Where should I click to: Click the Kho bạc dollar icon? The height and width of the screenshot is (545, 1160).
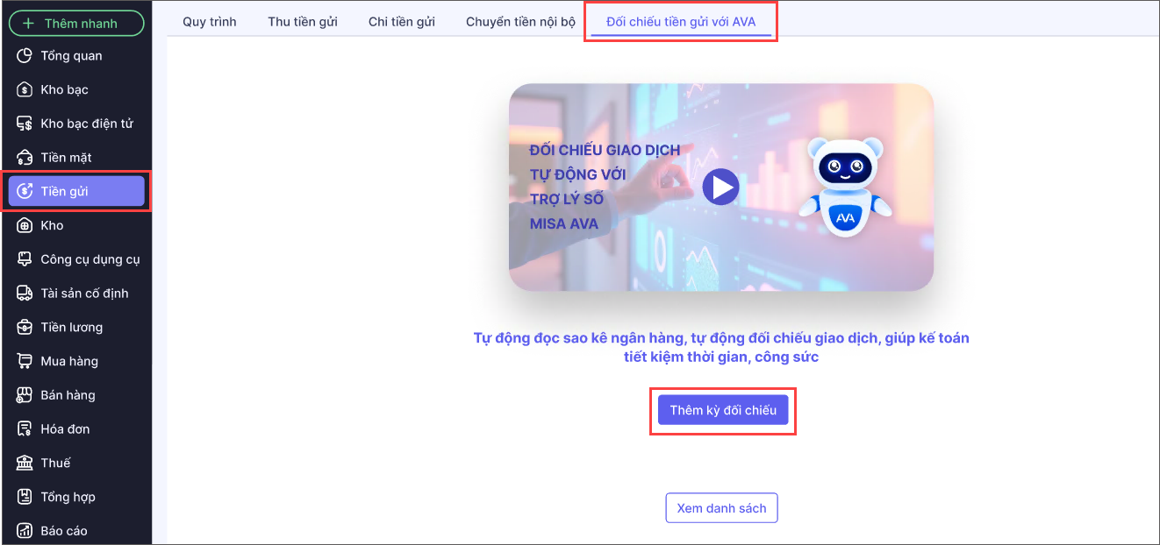pos(25,90)
